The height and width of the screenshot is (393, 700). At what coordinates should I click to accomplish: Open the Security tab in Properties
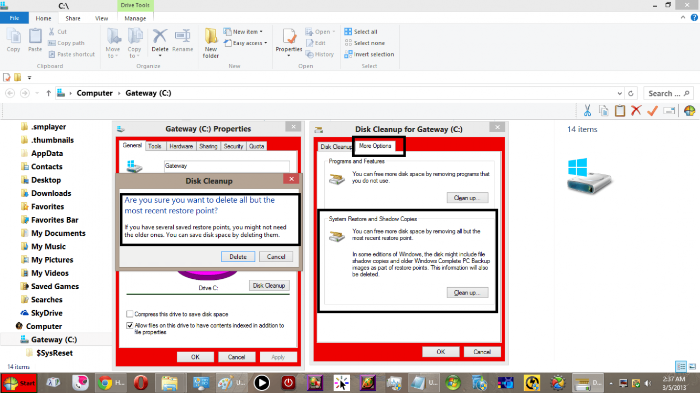point(234,146)
